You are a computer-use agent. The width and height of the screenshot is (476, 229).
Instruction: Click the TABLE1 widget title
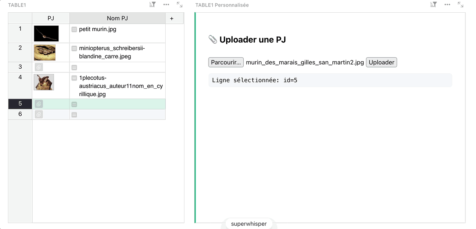click(17, 5)
